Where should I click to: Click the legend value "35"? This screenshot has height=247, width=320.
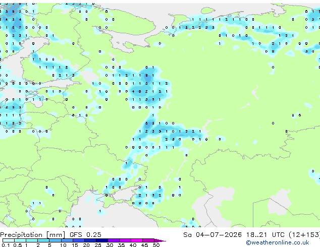pyautogui.click(x=121, y=245)
